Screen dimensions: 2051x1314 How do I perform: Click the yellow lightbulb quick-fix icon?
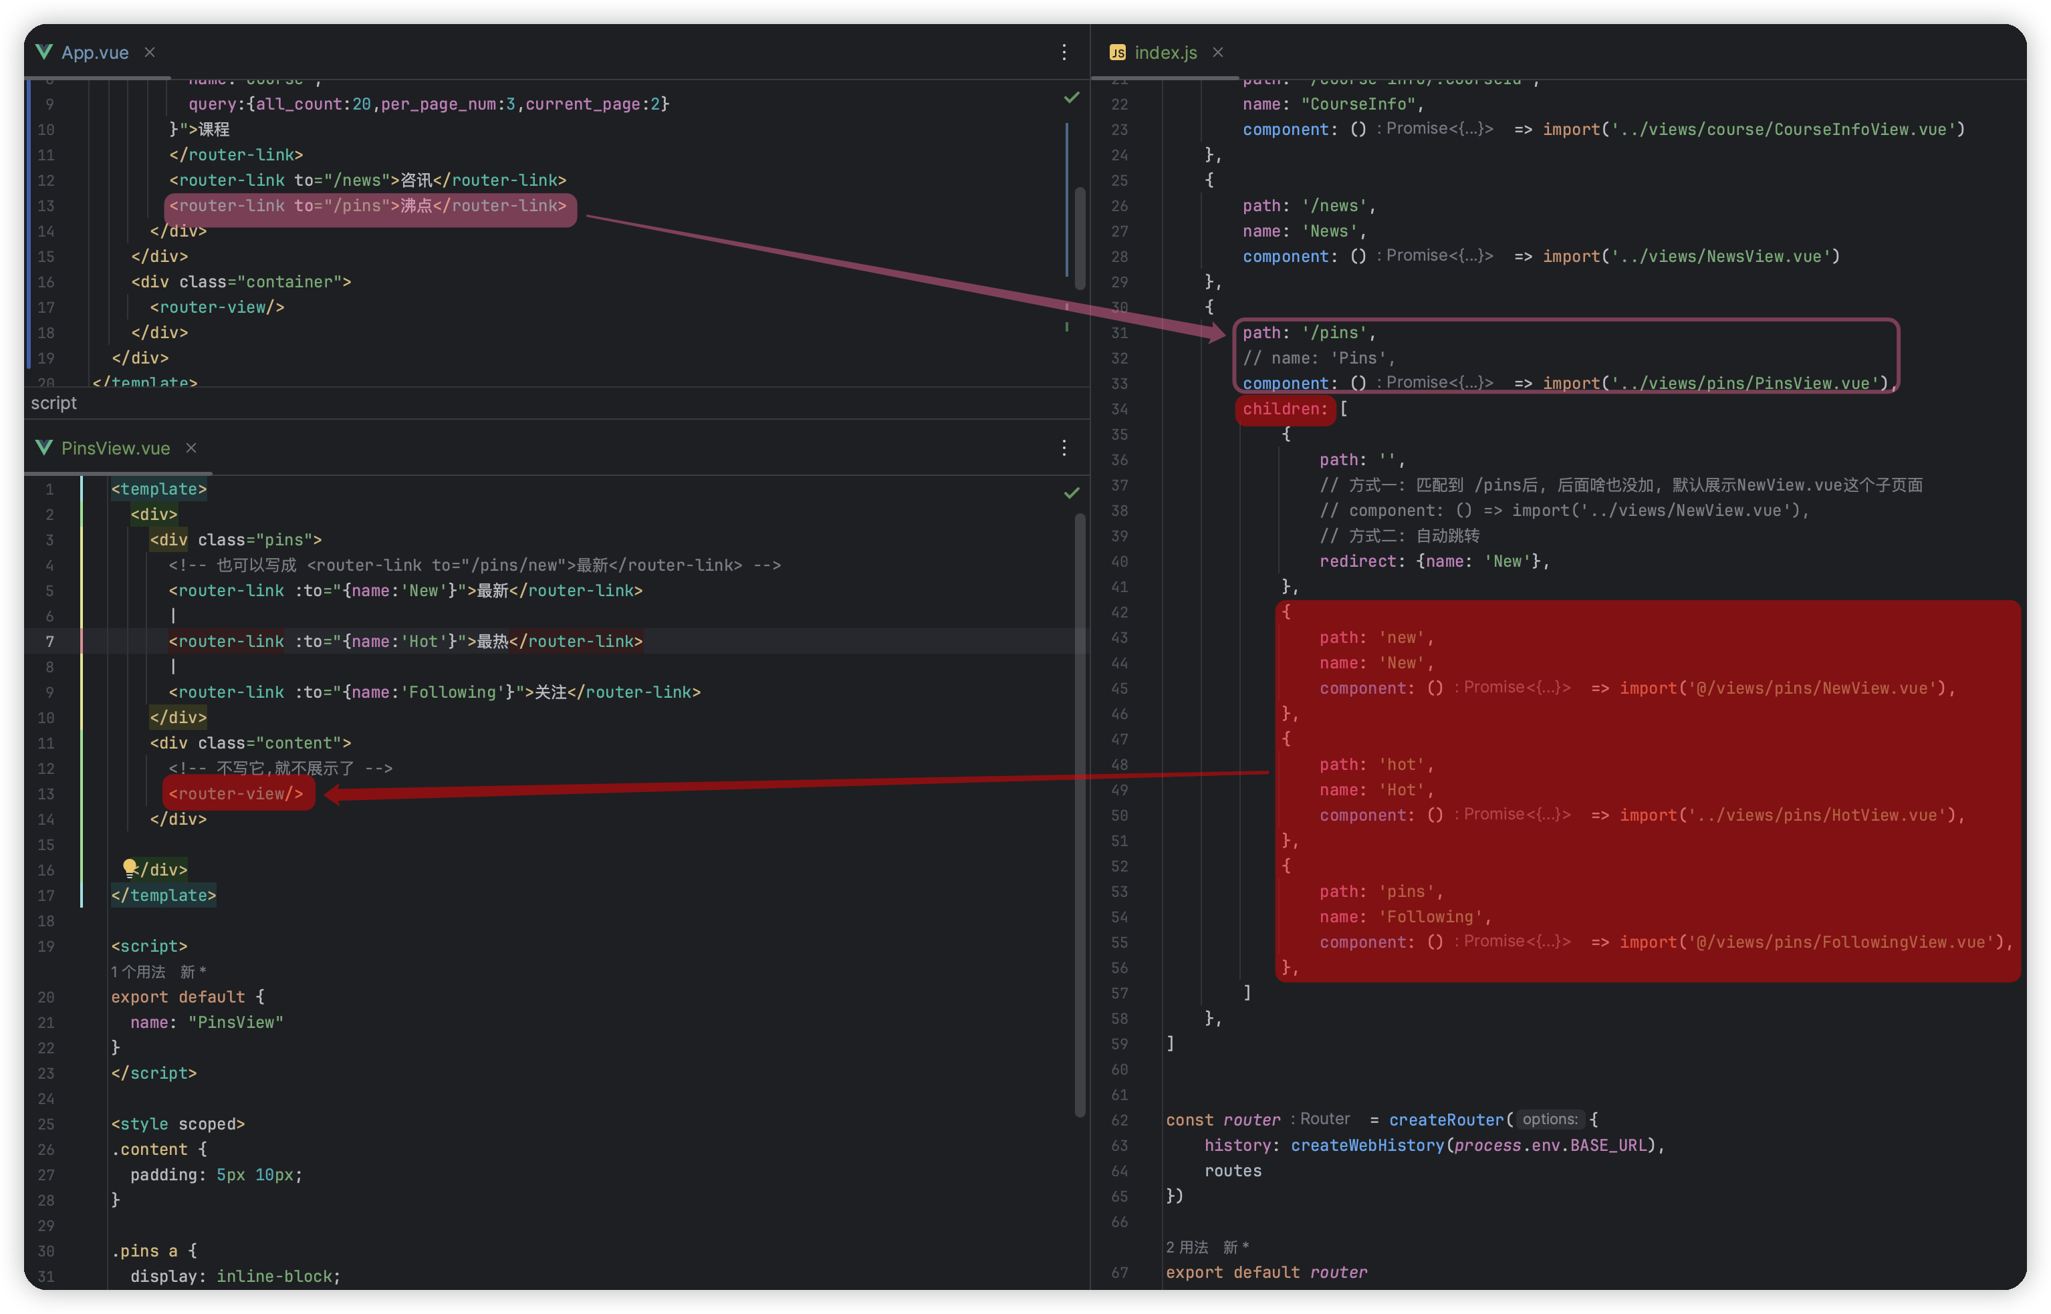point(130,868)
